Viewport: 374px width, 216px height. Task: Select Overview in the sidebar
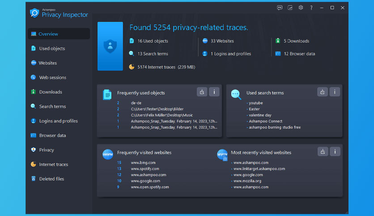(59, 34)
